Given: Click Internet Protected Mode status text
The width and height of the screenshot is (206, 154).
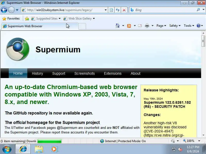Looking at the screenshot, I should coord(125,141).
